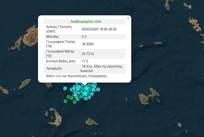Open the 'κλικ' link for more information
204x137 pixels.
58,76
